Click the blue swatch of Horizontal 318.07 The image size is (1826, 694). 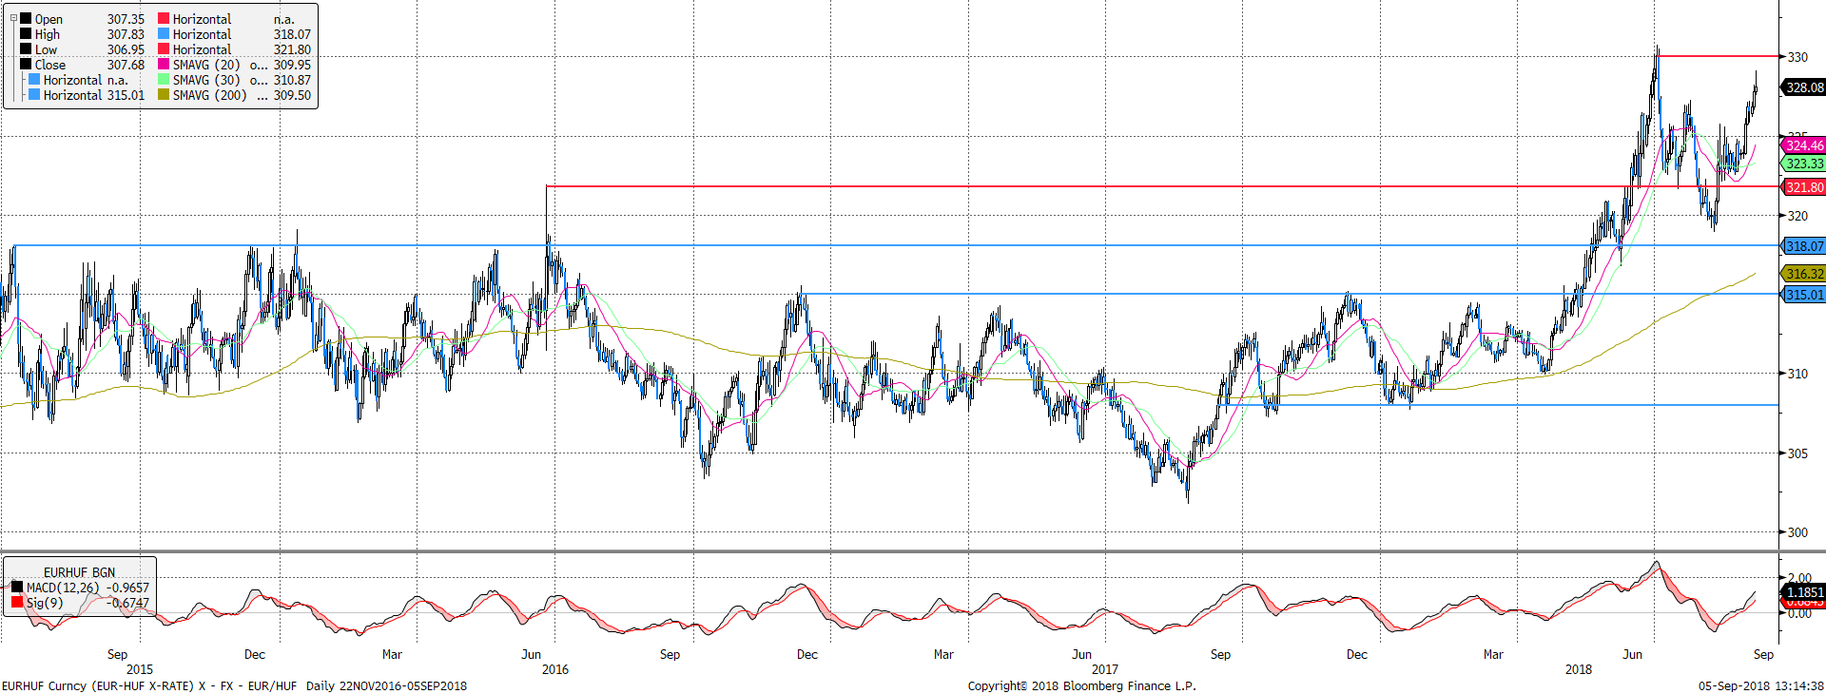click(164, 33)
